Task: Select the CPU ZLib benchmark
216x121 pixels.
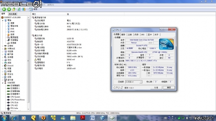Action: tap(14, 103)
